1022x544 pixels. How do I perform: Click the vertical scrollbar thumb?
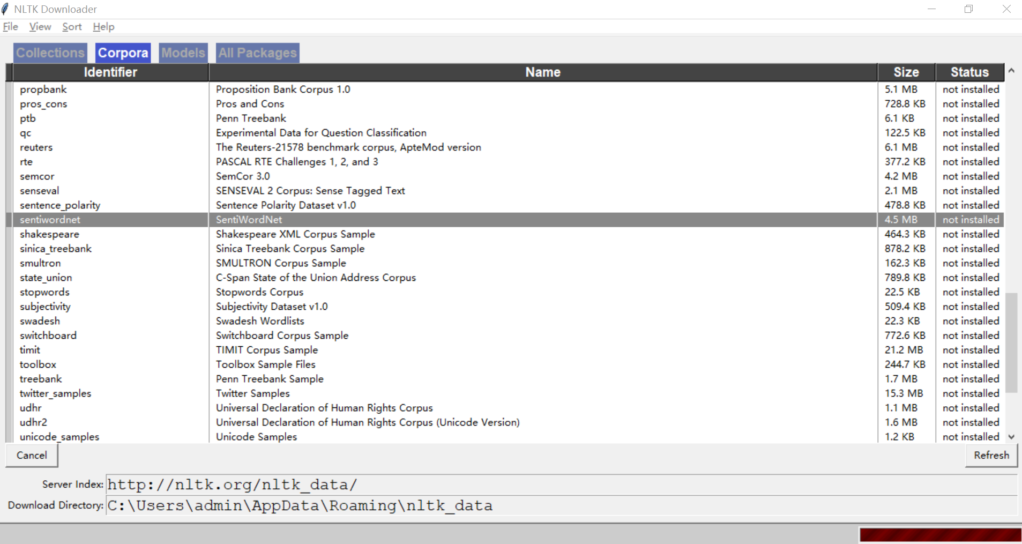tap(1011, 343)
